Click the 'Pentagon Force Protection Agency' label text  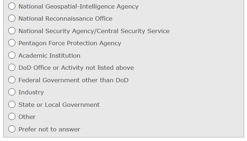tap(70, 43)
